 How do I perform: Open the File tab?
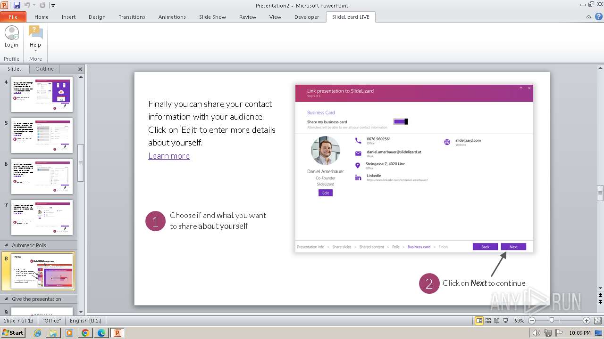13,17
